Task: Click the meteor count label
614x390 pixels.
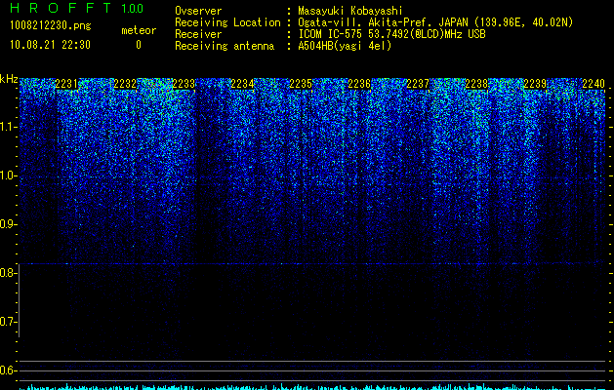Action: [x=139, y=30]
